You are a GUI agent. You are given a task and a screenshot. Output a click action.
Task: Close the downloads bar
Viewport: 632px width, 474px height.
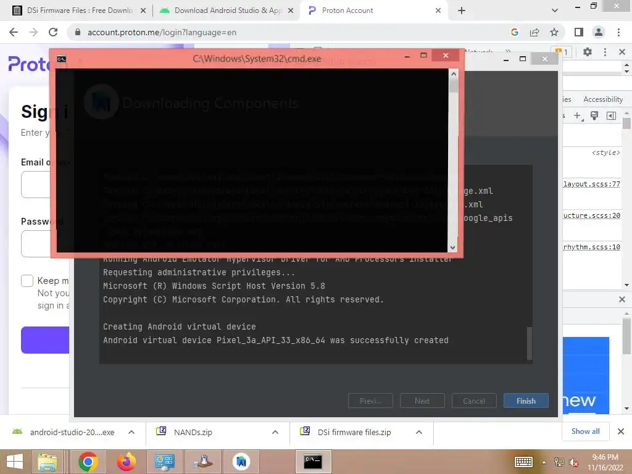pos(621,431)
